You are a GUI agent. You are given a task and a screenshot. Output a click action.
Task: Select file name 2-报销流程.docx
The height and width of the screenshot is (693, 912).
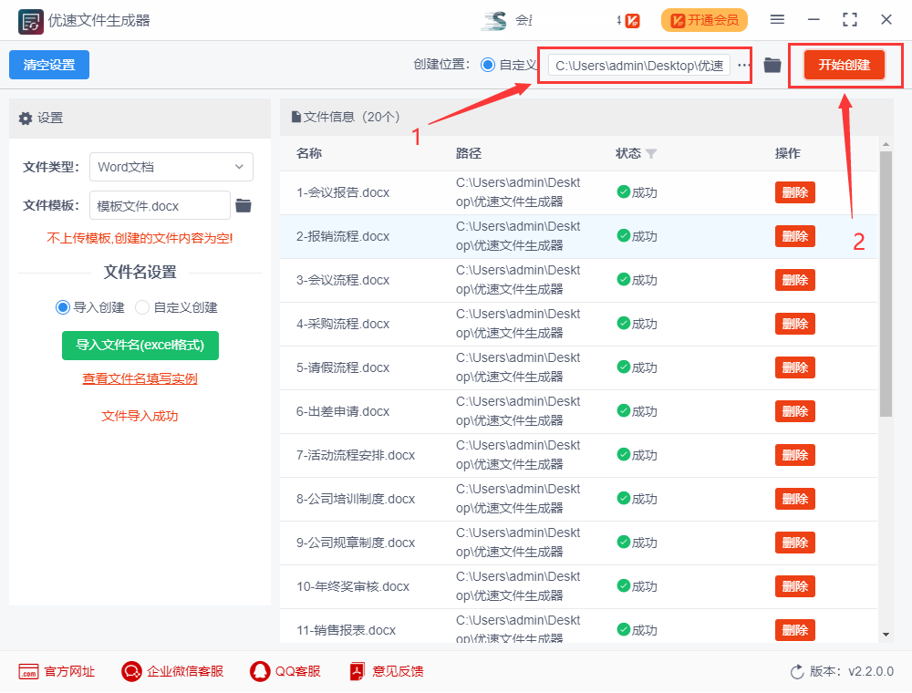343,236
